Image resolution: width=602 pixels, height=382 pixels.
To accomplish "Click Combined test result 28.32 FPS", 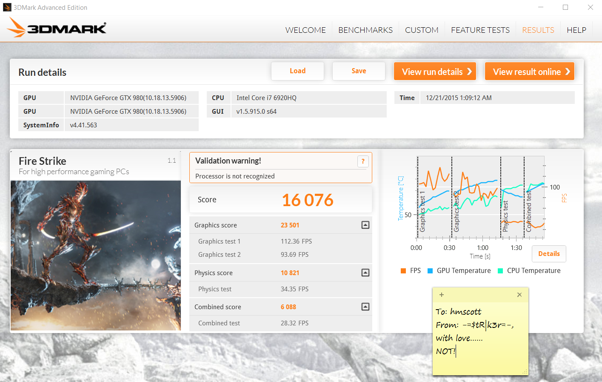I will 294,323.
